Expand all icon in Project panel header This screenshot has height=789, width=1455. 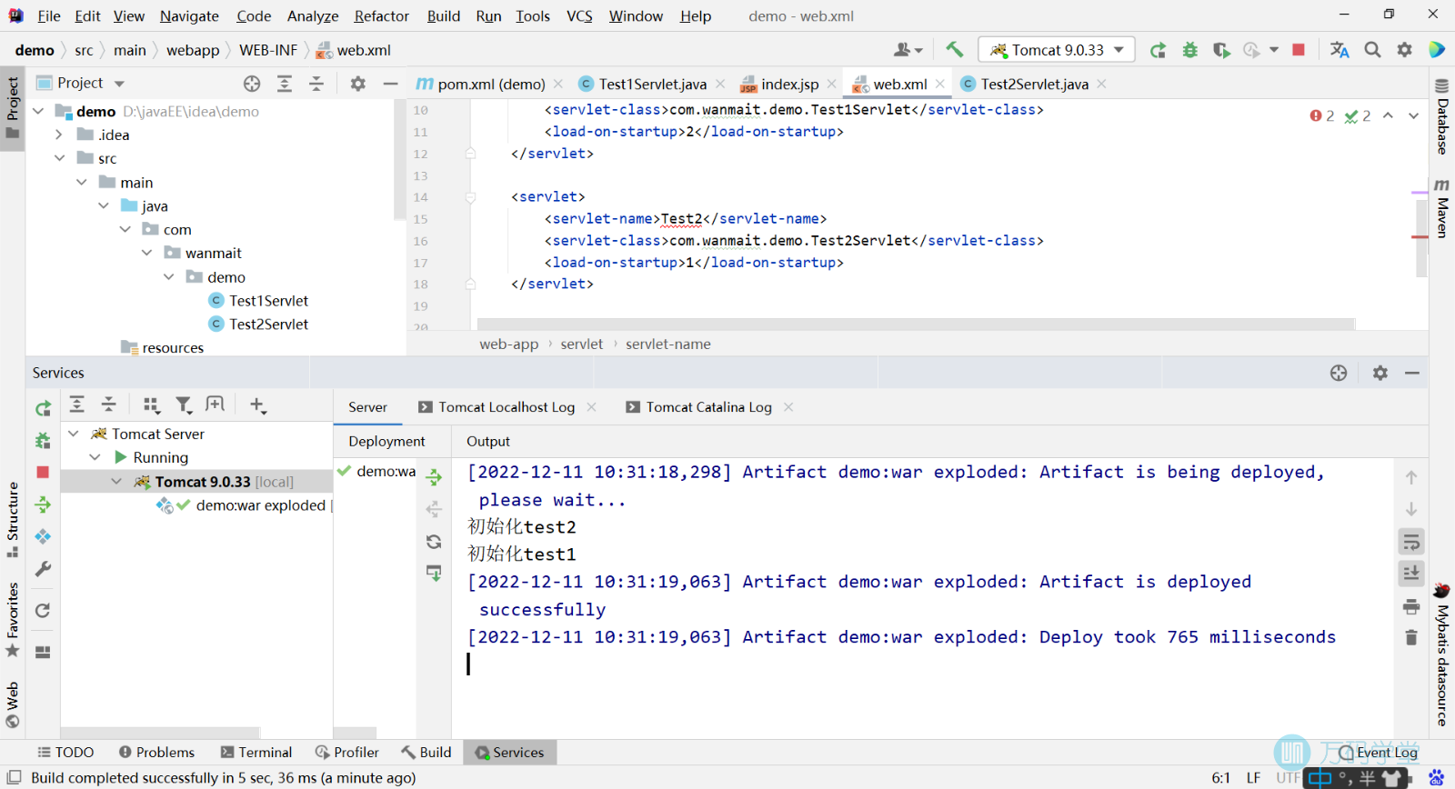coord(285,84)
